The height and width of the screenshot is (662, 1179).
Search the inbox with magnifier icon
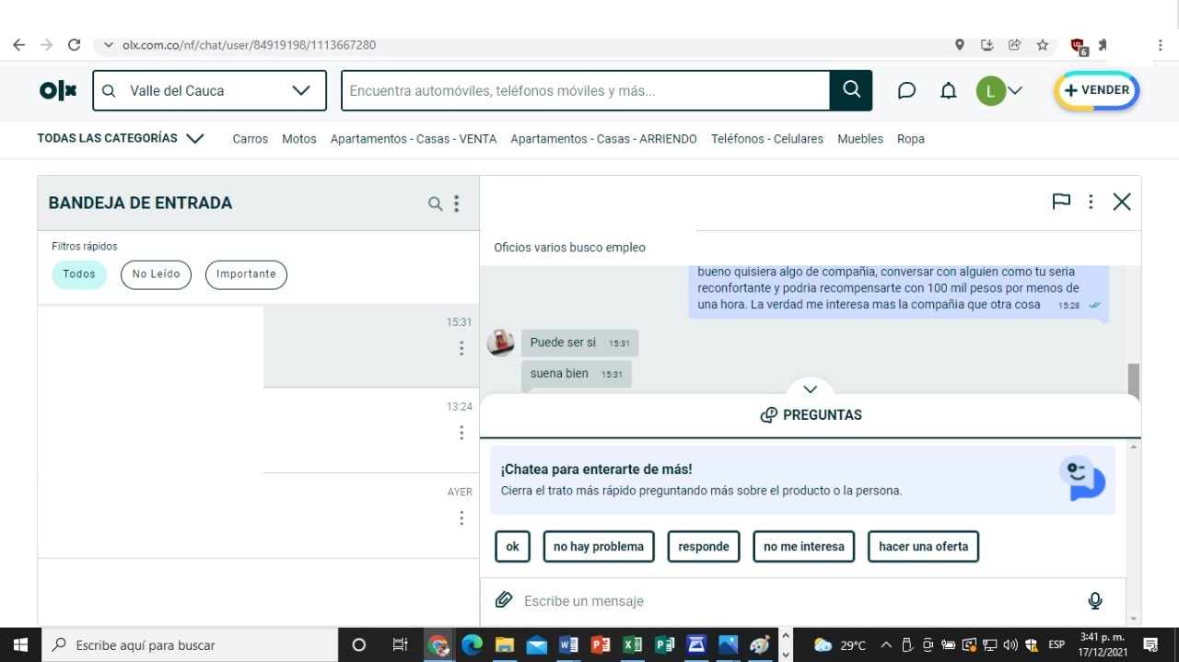(x=435, y=203)
